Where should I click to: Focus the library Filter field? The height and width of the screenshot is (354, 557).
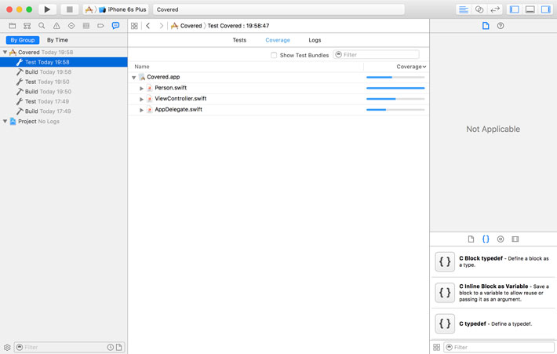[x=499, y=347]
